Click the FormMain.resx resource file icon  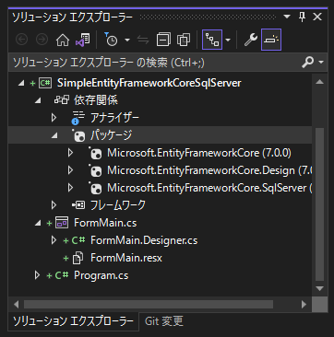78,258
